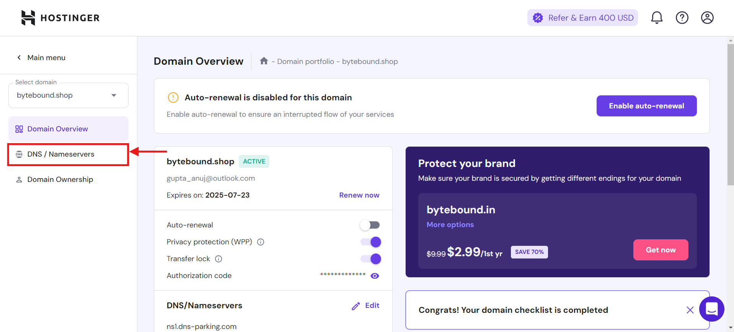Open DNS / Nameservers menu item
734x332 pixels.
tap(68, 154)
